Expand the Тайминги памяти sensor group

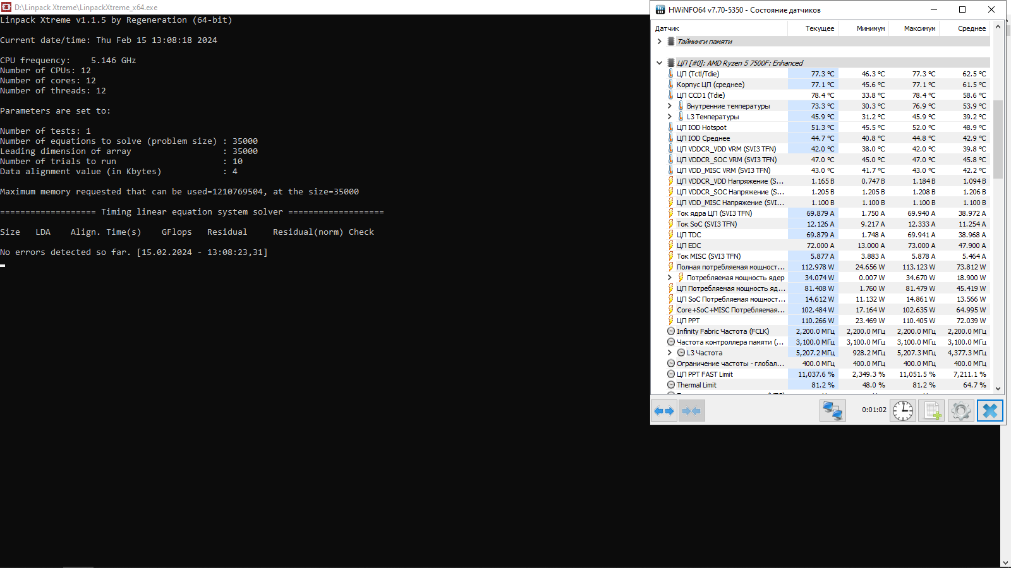pos(660,42)
